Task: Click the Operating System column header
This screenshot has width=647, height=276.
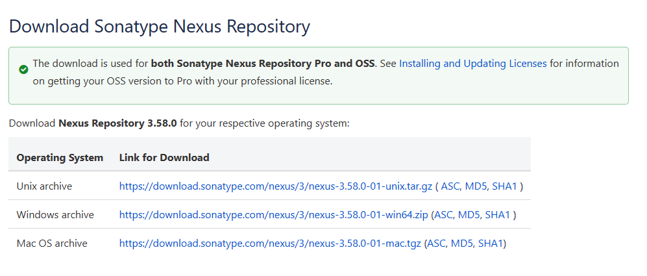Action: pyautogui.click(x=60, y=158)
